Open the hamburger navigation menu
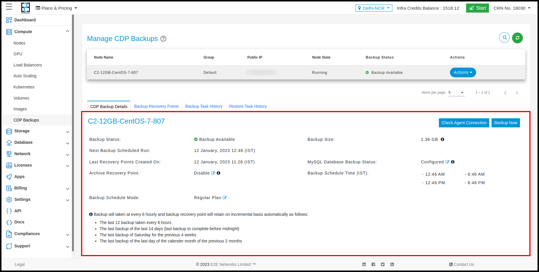Image resolution: width=539 pixels, height=272 pixels. click(9, 7)
